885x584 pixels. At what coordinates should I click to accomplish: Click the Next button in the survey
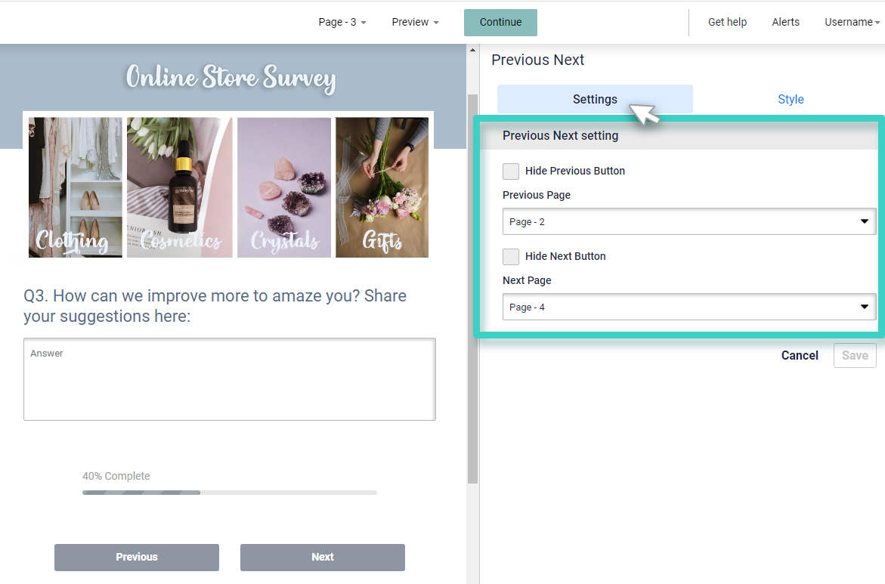click(322, 557)
